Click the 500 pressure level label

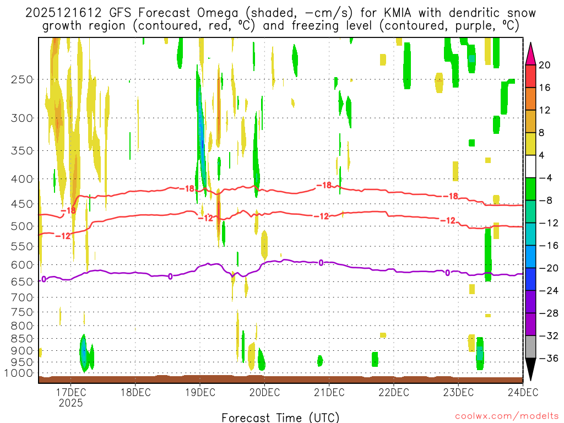pos(22,226)
